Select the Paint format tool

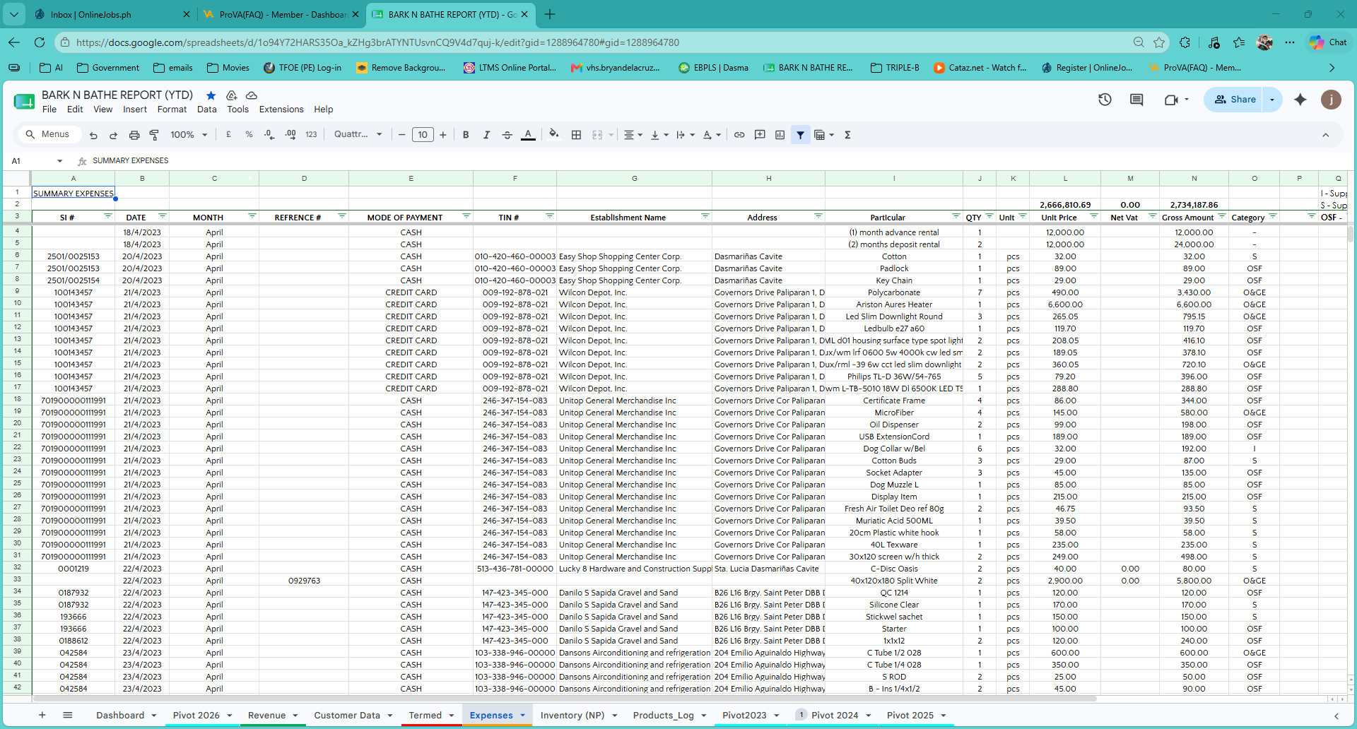pyautogui.click(x=154, y=135)
